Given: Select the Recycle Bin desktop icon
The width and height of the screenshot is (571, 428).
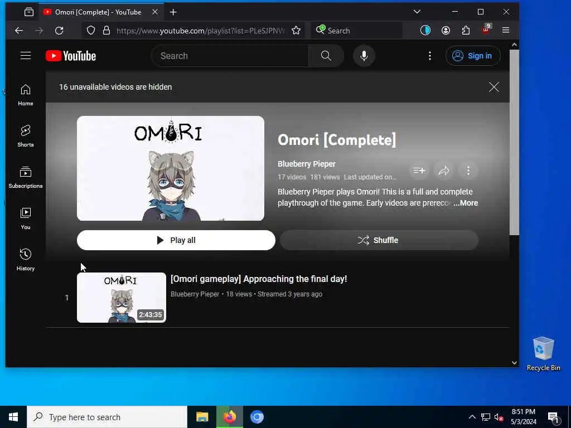Looking at the screenshot, I should 543,353.
